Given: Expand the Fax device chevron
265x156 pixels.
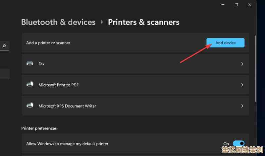Looking at the screenshot, I should [x=242, y=64].
